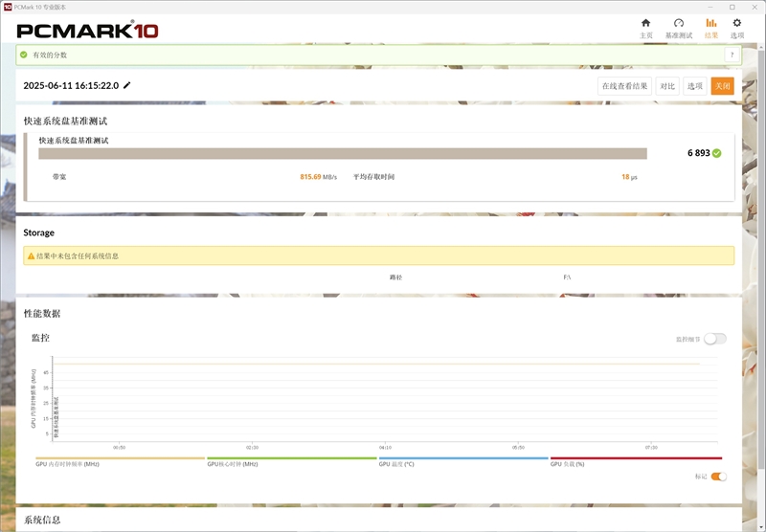The height and width of the screenshot is (532, 766).
Task: Click the 00:50 time label on chart axis
Action: point(119,447)
